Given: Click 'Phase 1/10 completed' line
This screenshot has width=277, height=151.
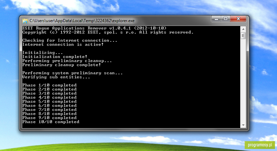Looking at the screenshot, I should [49, 85].
